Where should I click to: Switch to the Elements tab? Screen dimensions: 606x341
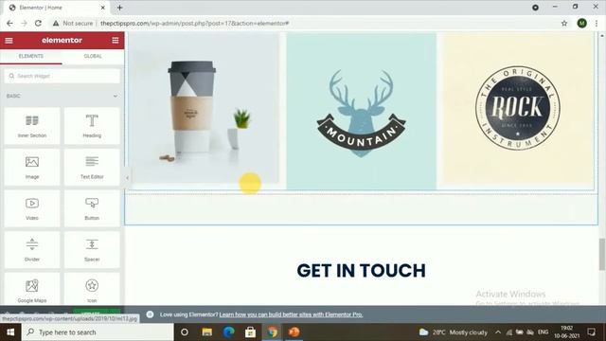31,57
